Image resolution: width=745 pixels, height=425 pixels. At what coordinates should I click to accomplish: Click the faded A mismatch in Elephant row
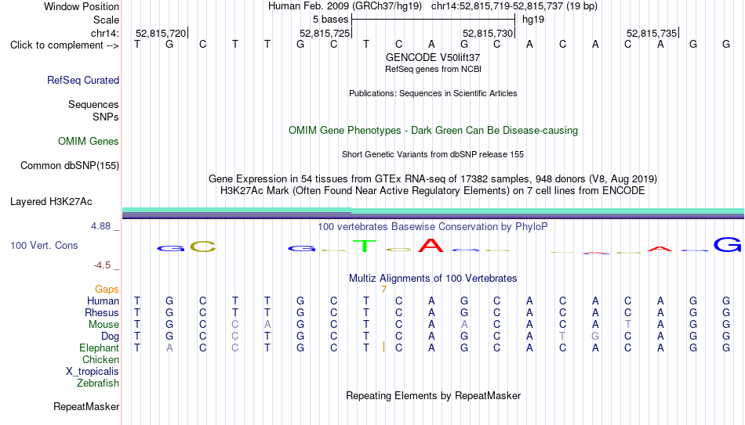click(169, 348)
